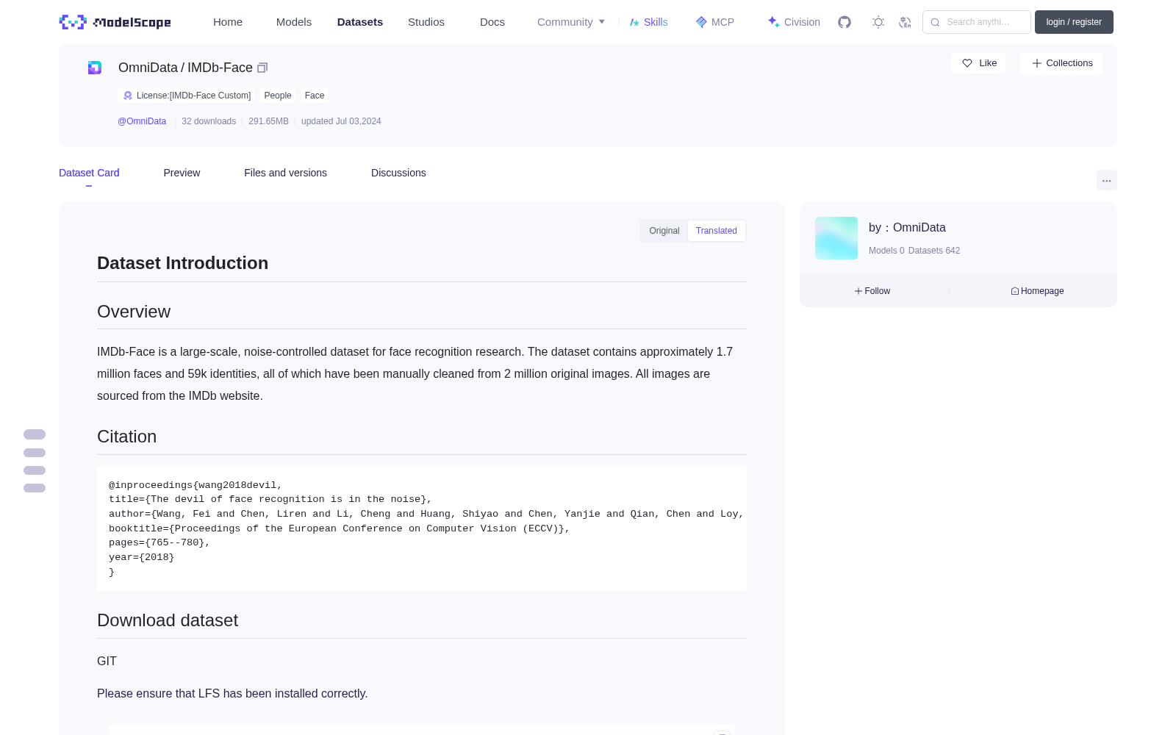
Task: Click the 'Datasets 642' count text
Action: 934,251
